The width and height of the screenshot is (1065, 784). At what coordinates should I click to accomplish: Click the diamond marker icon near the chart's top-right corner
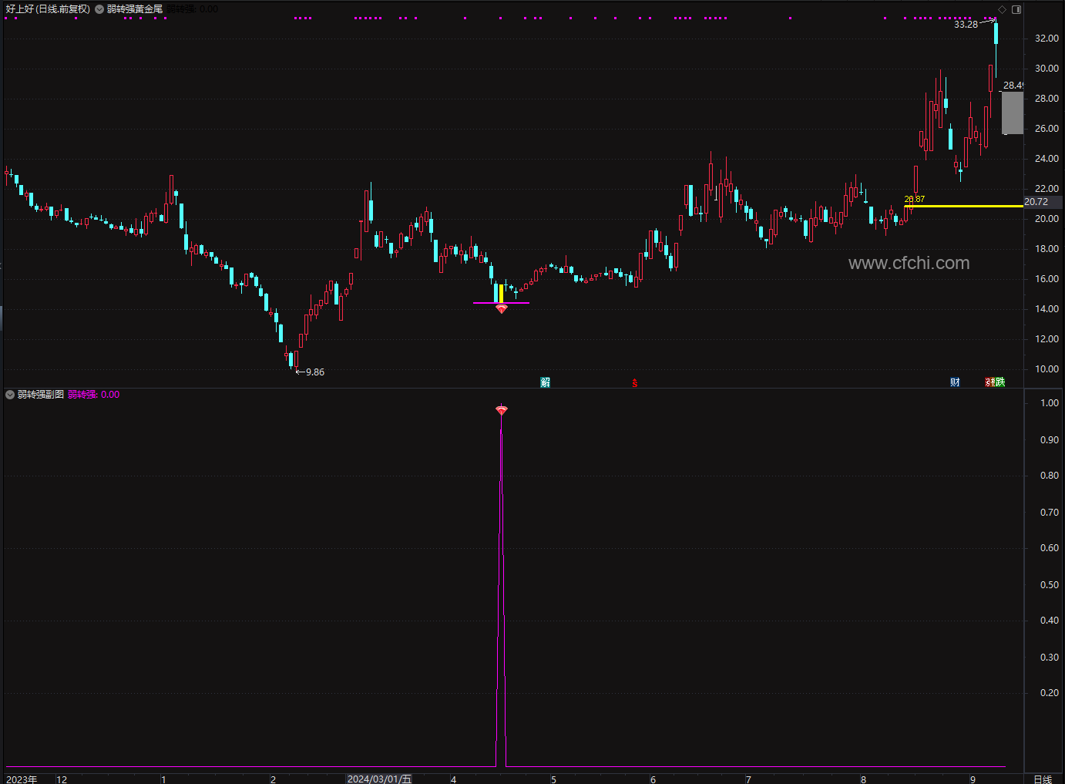point(1002,9)
